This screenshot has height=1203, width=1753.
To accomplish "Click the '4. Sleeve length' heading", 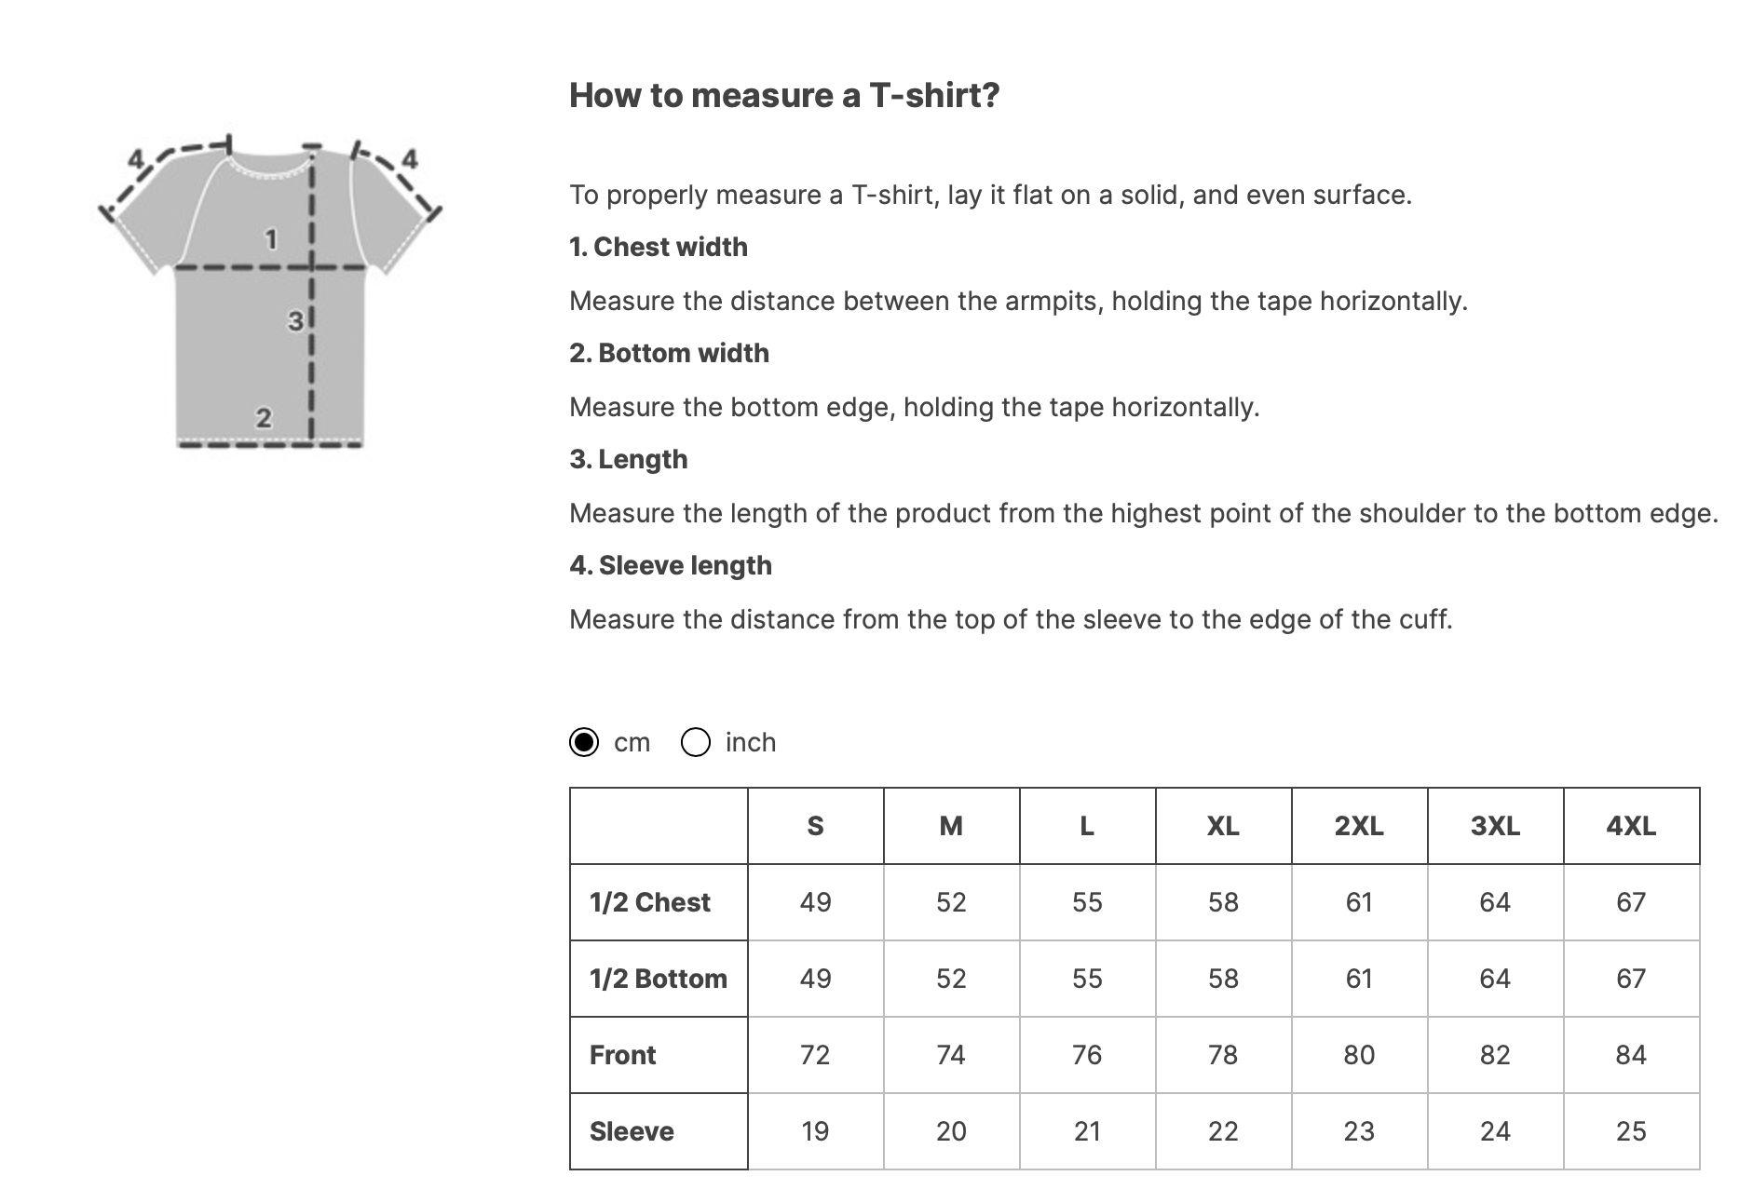I will pos(671,565).
